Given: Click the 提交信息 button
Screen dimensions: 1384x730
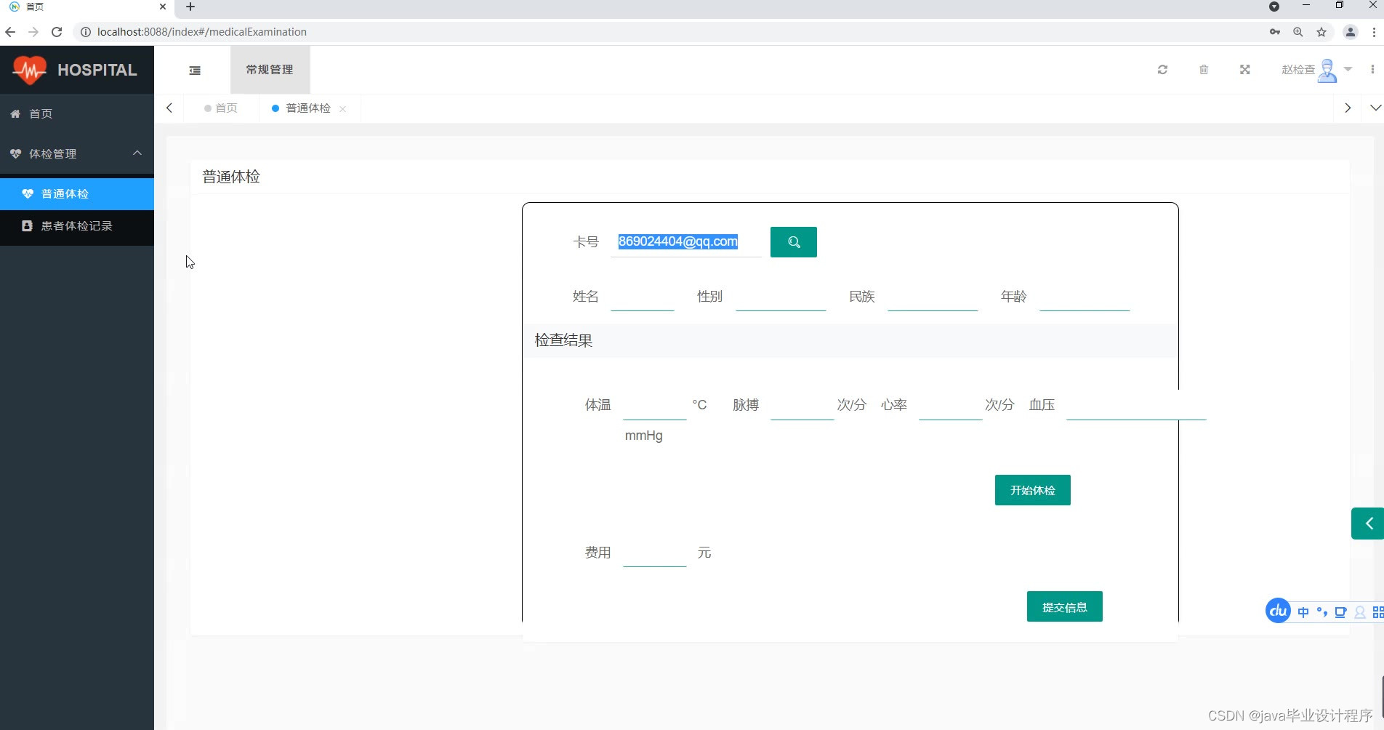Looking at the screenshot, I should pyautogui.click(x=1065, y=606).
